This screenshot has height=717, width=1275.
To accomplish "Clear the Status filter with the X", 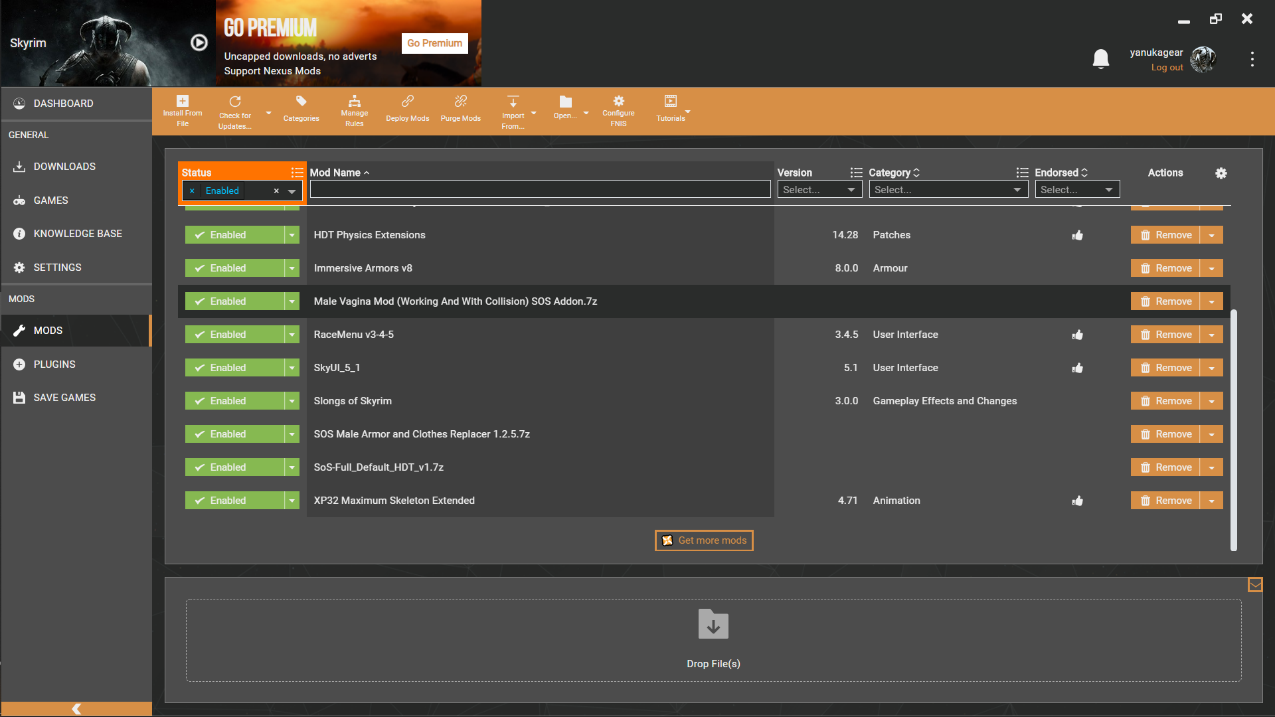I will click(276, 191).
